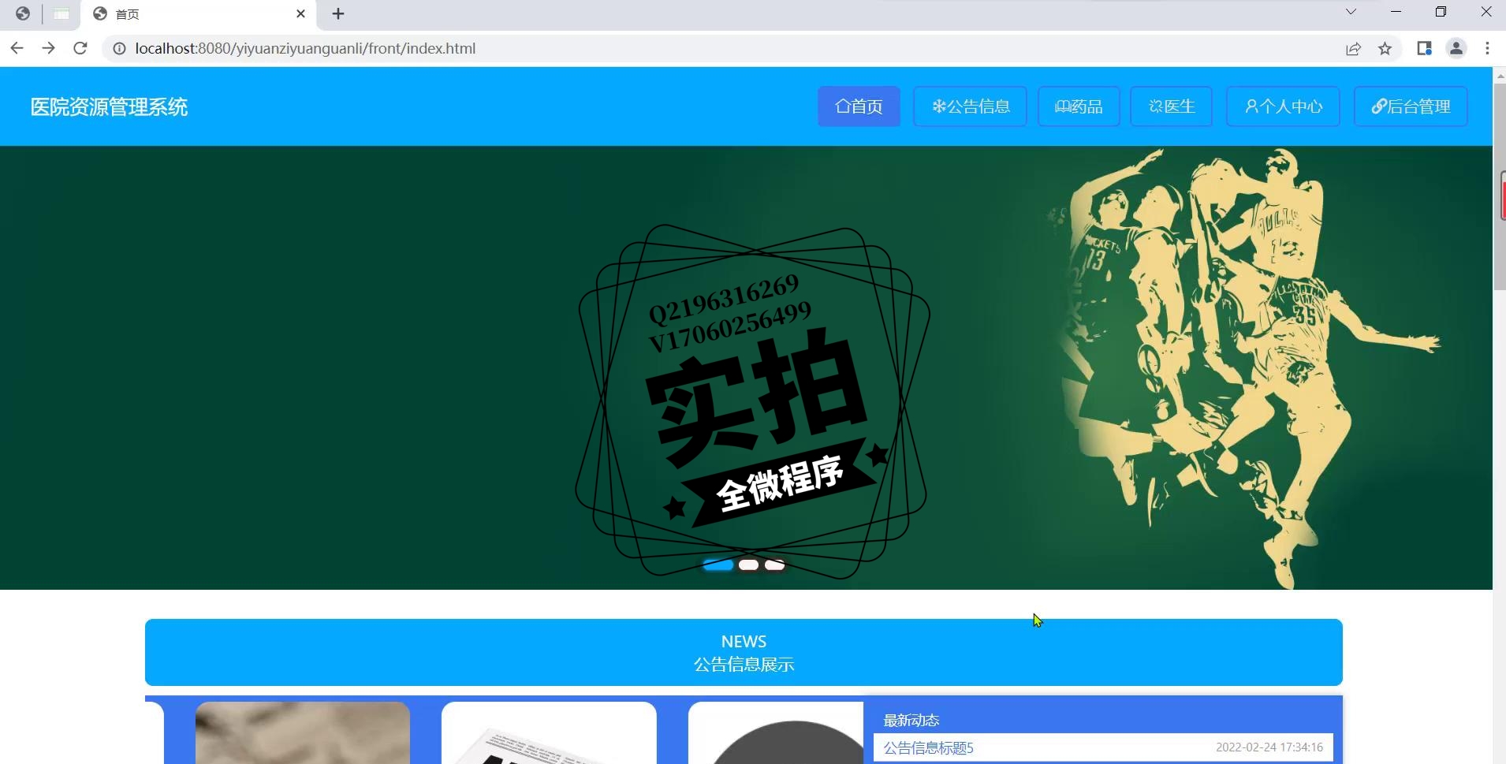
Task: Share this page icon in address bar
Action: pyautogui.click(x=1353, y=49)
